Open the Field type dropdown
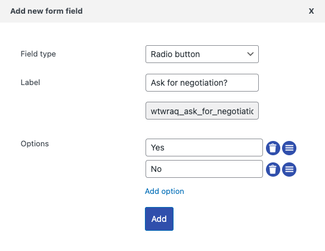This screenshot has height=251, width=325. click(x=202, y=54)
